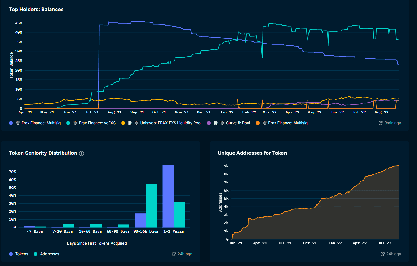Click the Addresses bar for 90-365 Days
Screen dimensions: 417x266
[x=151, y=205]
